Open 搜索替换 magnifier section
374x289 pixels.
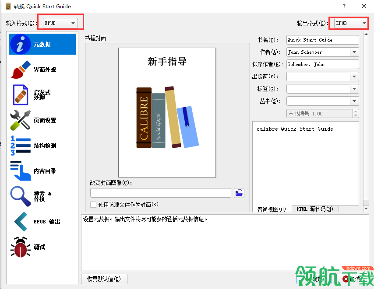tap(21, 196)
